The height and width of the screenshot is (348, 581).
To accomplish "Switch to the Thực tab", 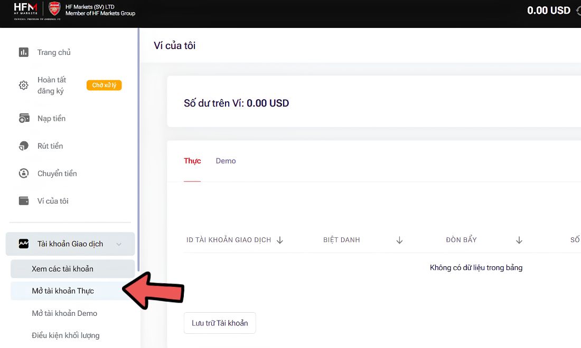I will [x=192, y=161].
